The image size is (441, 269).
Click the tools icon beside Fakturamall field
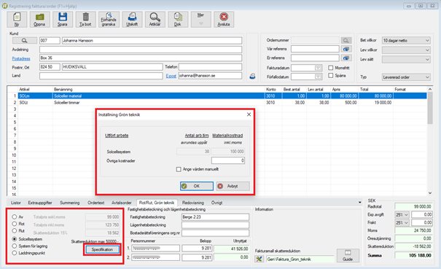pos(259,259)
